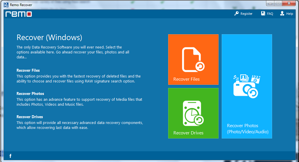Click the remo logo
The image size is (299, 162).
(19, 14)
